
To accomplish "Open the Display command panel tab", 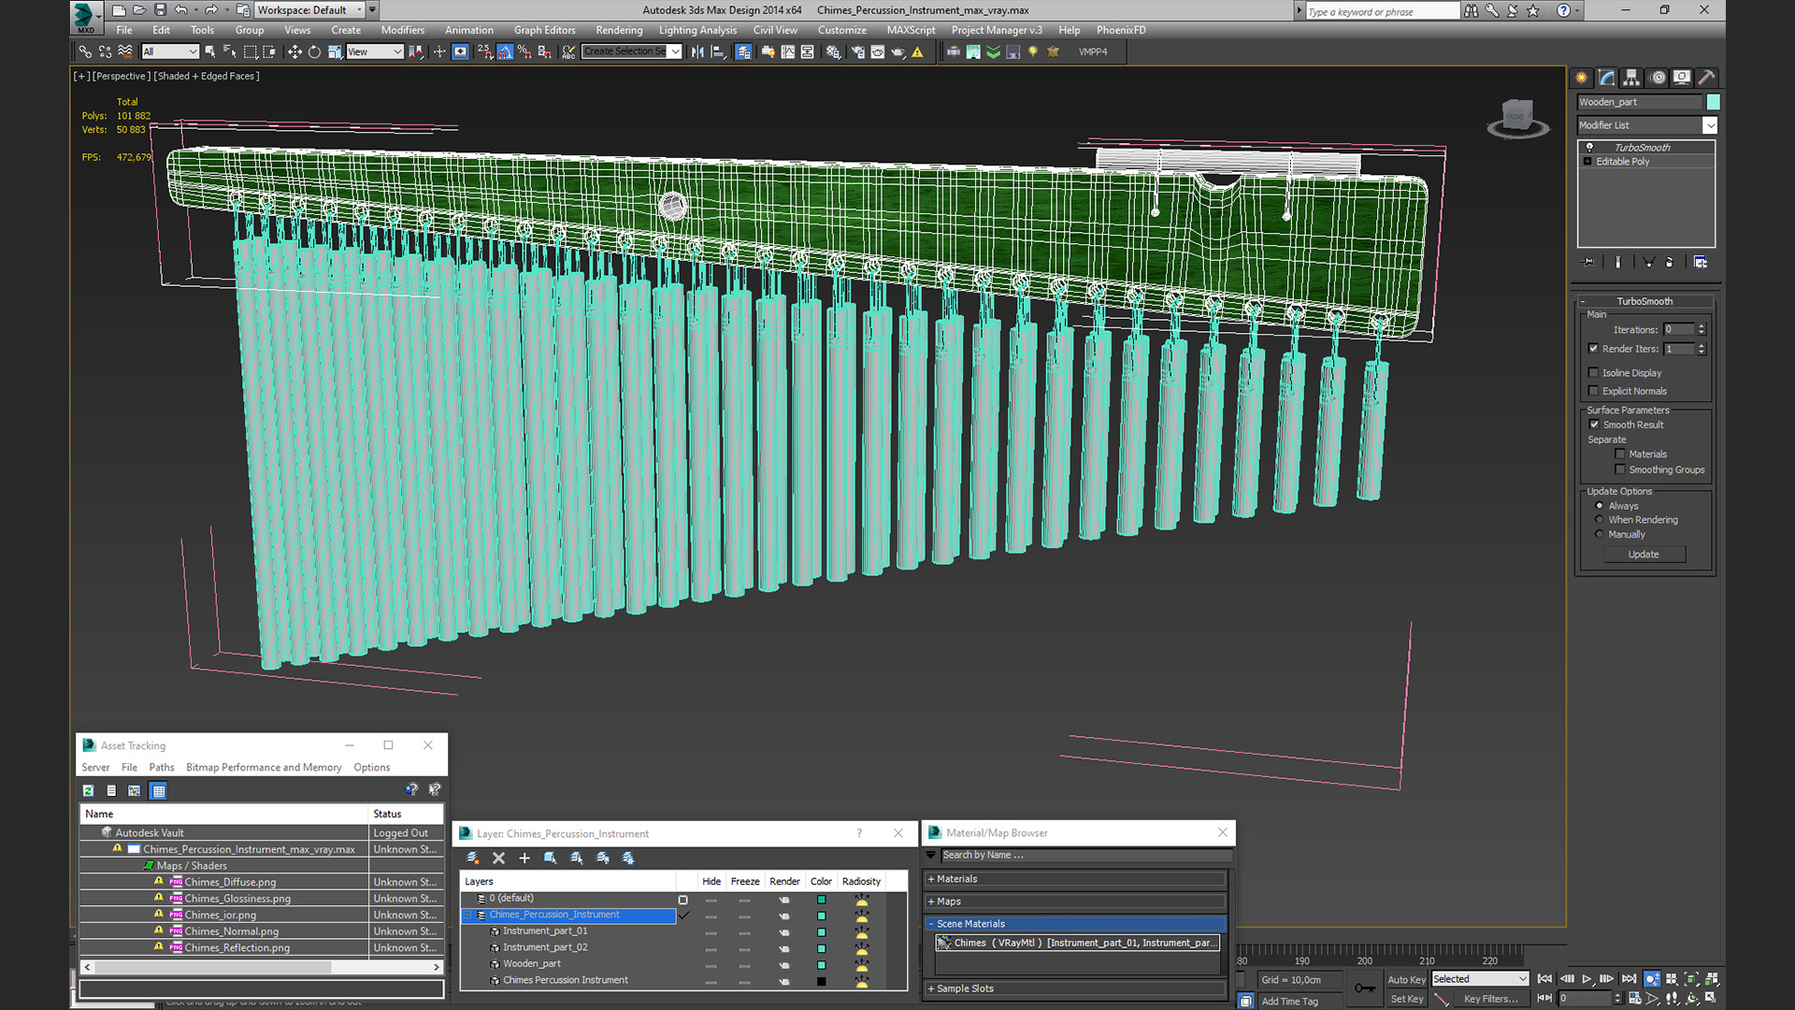I will [x=1682, y=78].
